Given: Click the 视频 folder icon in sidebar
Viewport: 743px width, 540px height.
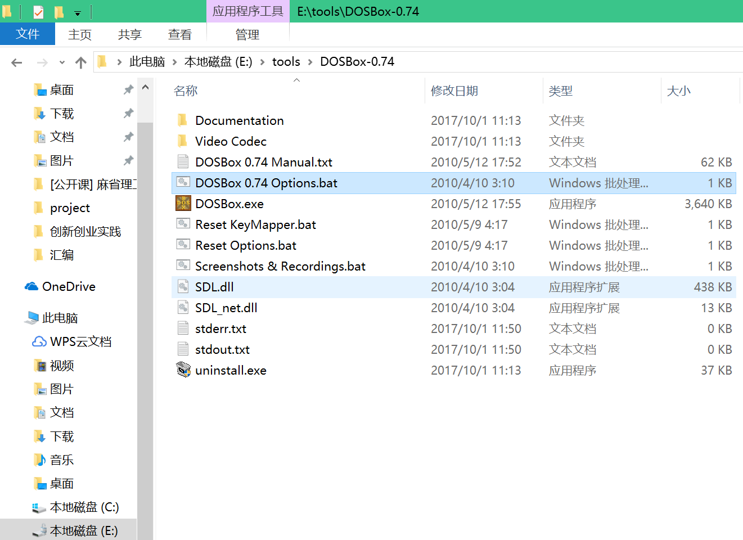Looking at the screenshot, I should click(x=40, y=366).
